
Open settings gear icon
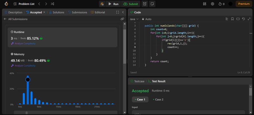[212, 4]
